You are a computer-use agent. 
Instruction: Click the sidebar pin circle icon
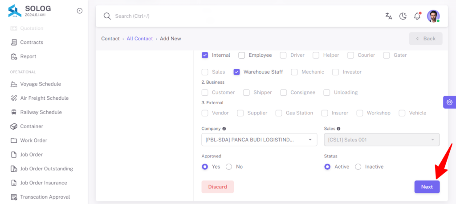point(79,11)
